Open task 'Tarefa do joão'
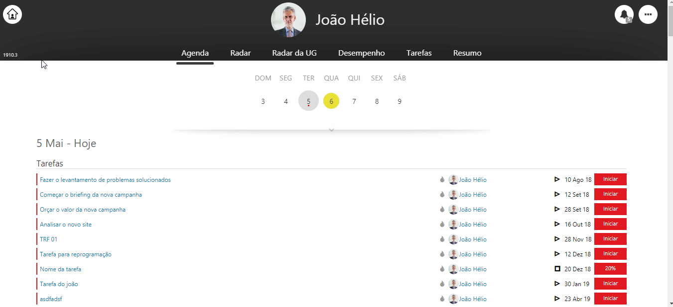The width and height of the screenshot is (673, 307). click(x=59, y=284)
